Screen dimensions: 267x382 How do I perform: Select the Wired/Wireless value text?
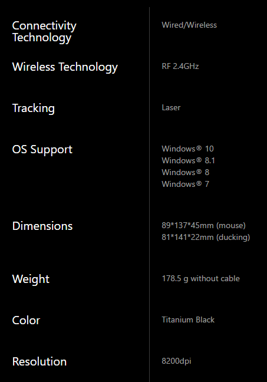[189, 25]
